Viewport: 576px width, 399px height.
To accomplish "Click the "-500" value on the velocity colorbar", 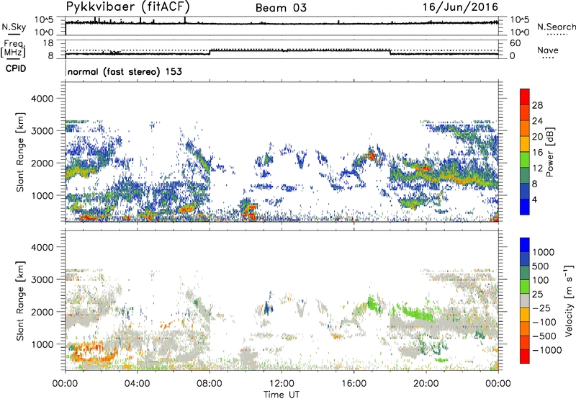I will point(544,336).
